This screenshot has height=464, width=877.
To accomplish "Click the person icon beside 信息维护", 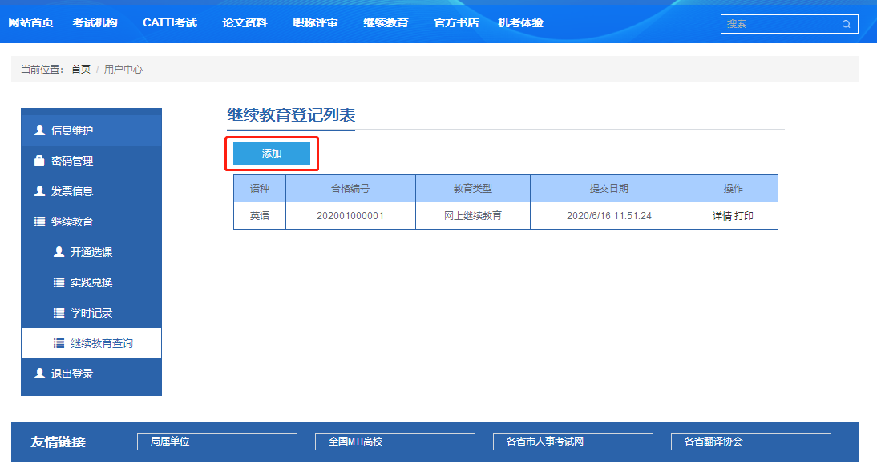I will point(39,130).
